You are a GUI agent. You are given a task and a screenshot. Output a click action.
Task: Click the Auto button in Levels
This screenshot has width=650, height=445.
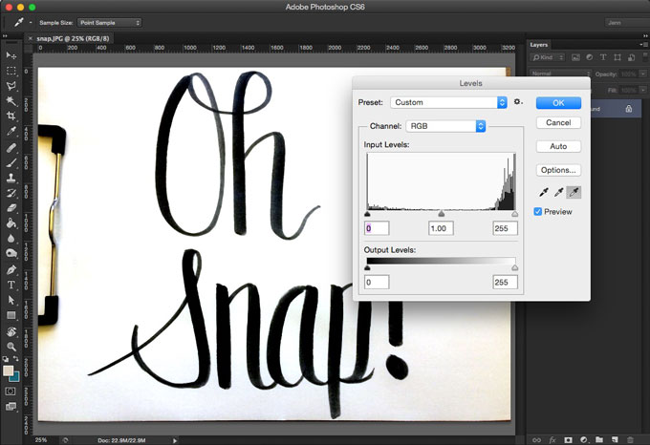point(558,146)
